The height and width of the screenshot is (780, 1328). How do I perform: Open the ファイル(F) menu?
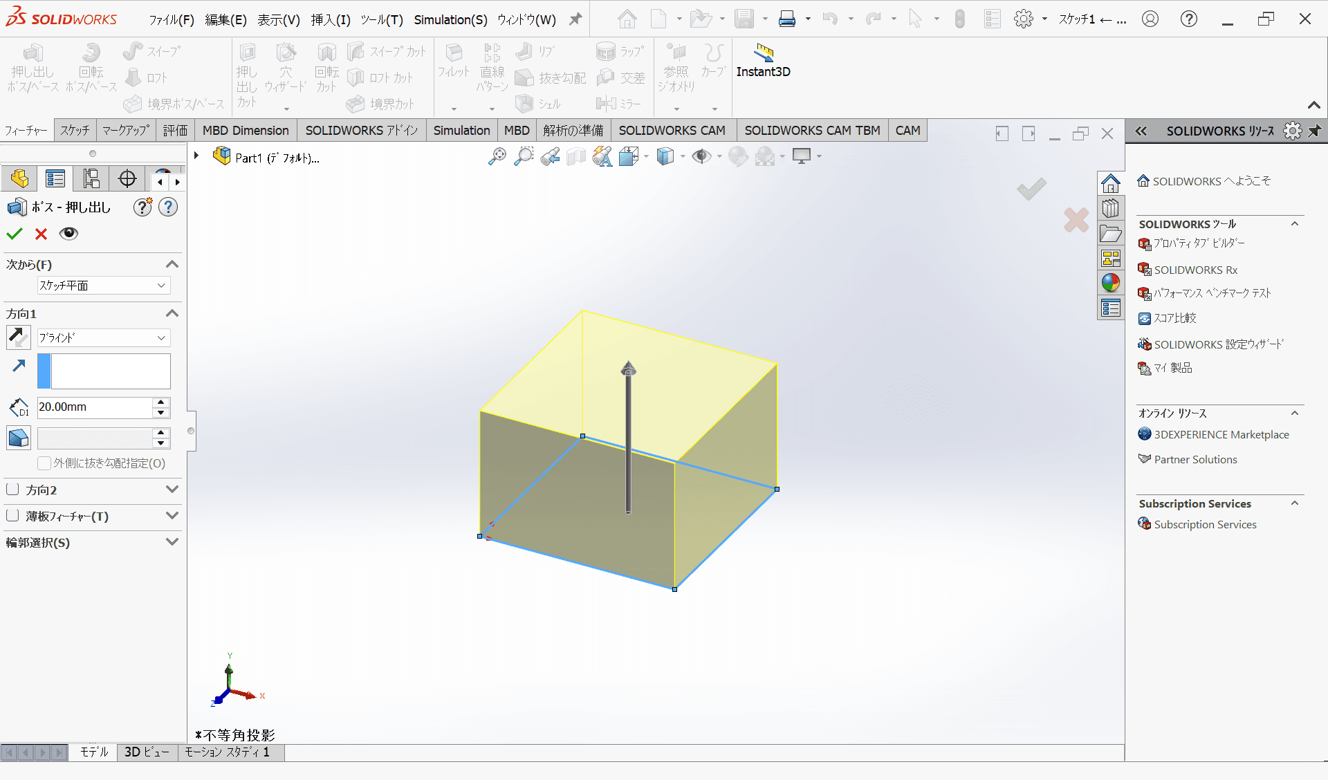click(172, 20)
